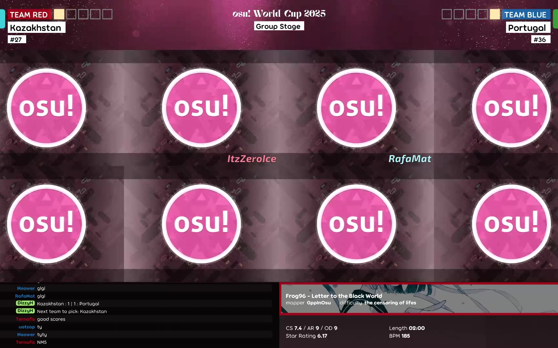Click the Letter to the Black World beatmap banner
Viewport: 558px width, 348px height.
pyautogui.click(x=418, y=299)
